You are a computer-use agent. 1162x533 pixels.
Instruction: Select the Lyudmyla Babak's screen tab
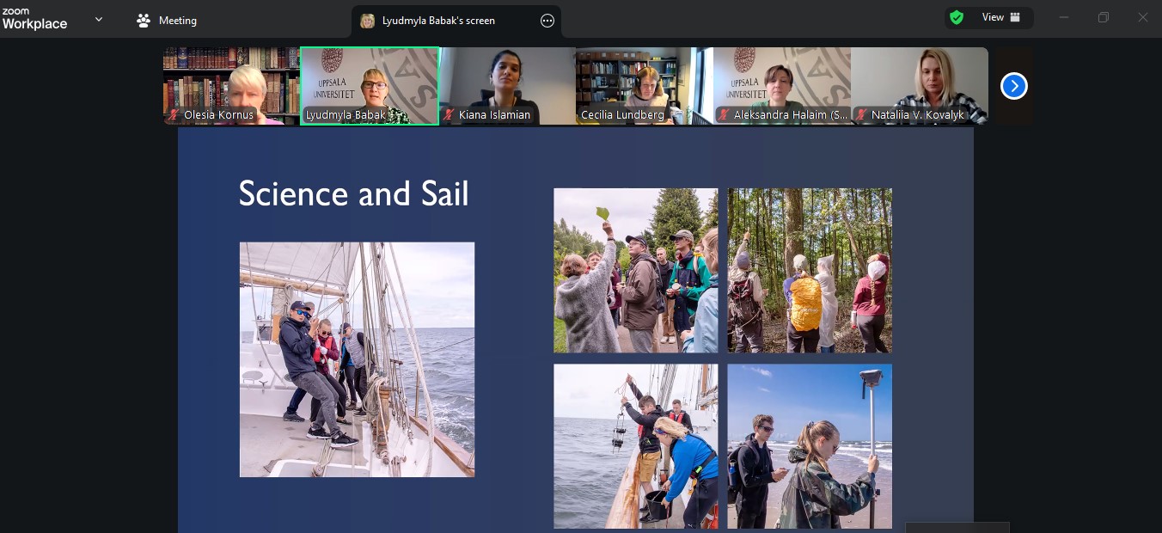[x=438, y=21]
